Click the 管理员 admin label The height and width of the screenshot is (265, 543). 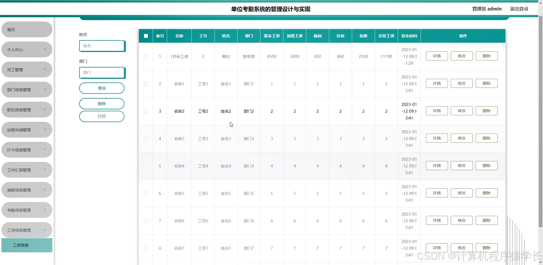tap(487, 9)
